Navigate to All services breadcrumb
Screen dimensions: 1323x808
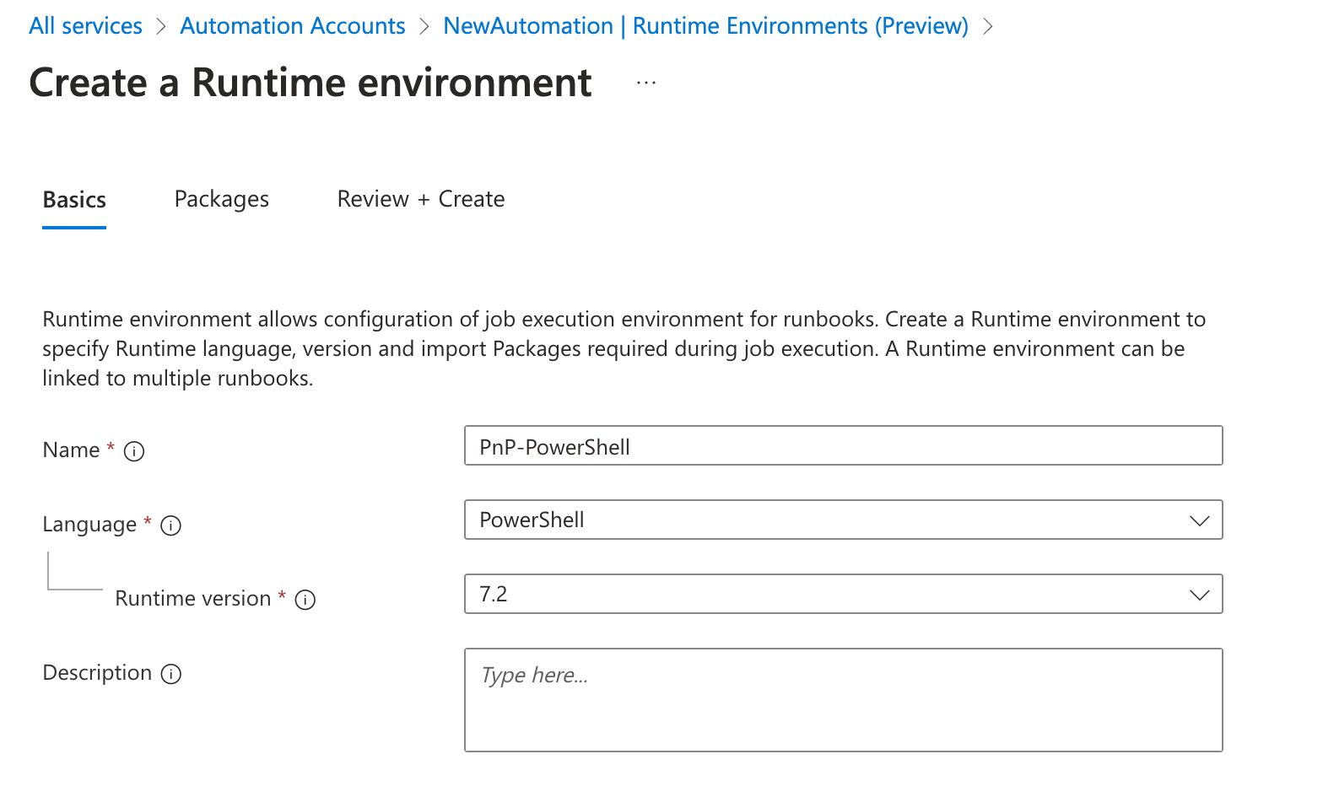85,26
